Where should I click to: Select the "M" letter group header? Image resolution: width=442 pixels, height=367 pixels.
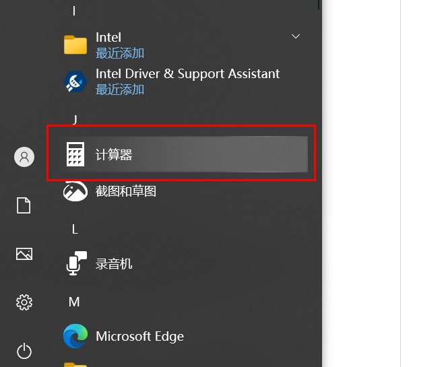pos(75,302)
